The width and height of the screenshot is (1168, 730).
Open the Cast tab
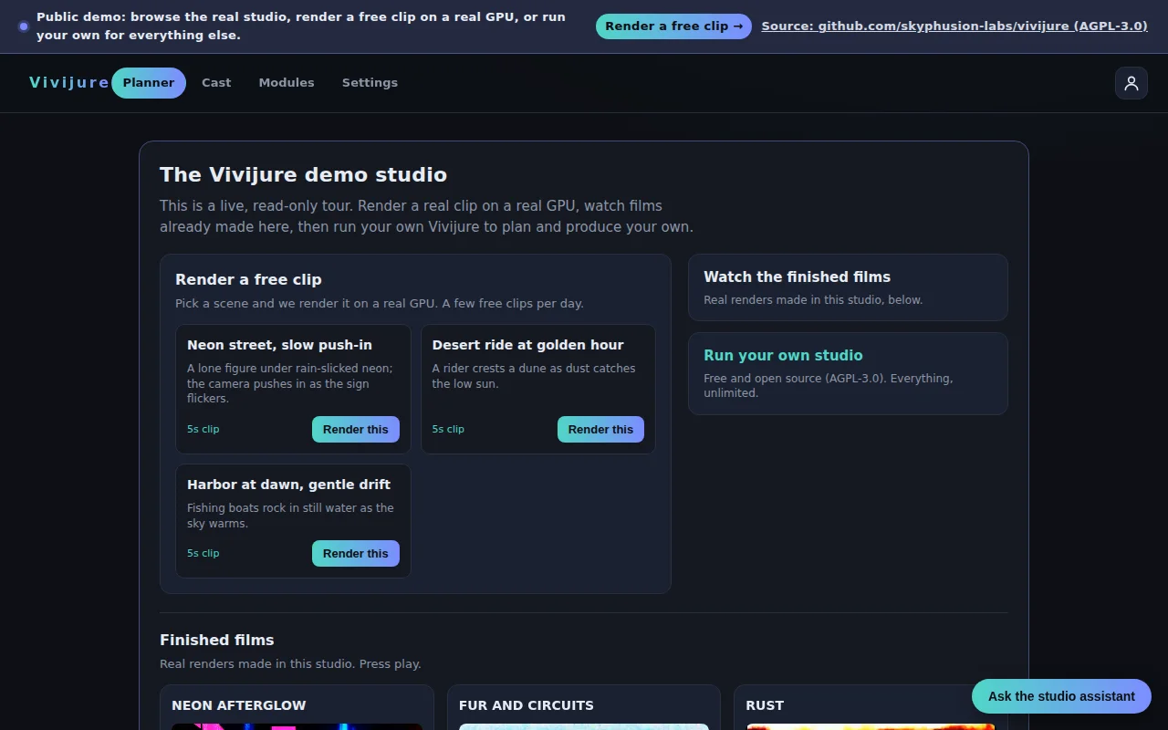(216, 83)
